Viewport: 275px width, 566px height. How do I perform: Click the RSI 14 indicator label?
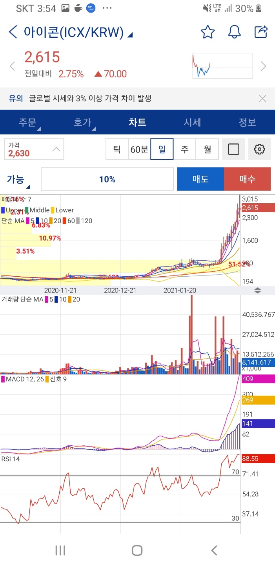point(11,458)
